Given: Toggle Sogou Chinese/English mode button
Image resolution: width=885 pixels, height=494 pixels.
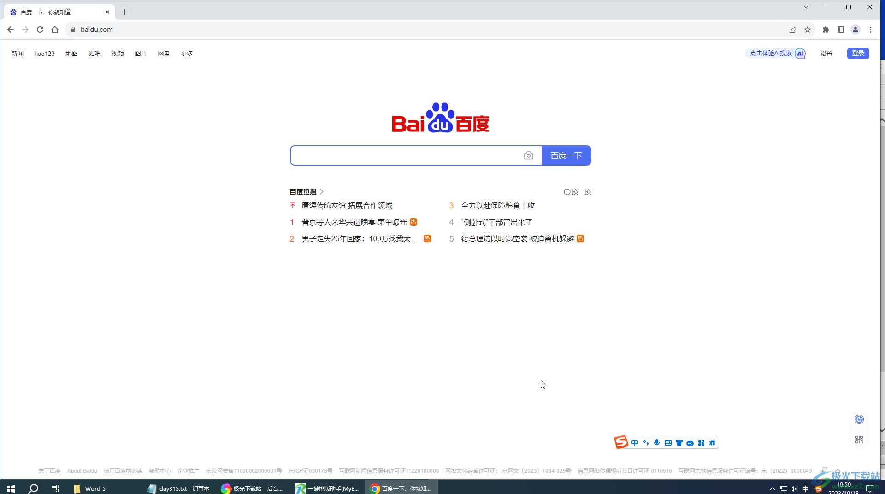Looking at the screenshot, I should (x=635, y=443).
